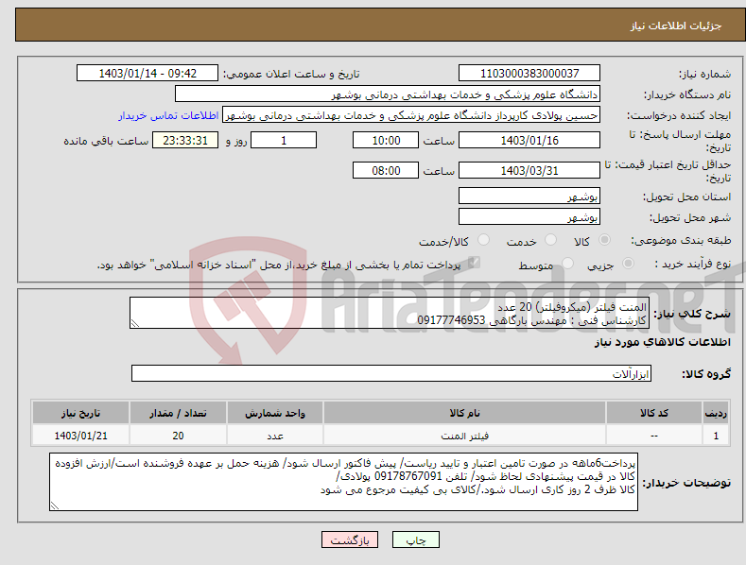Viewport: 746px width, 565px height.
Task: Select the کالا/خدمت radio button
Action: click(483, 240)
